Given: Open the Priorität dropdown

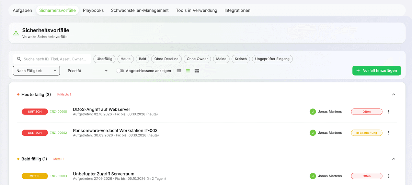Looking at the screenshot, I should [x=88, y=71].
